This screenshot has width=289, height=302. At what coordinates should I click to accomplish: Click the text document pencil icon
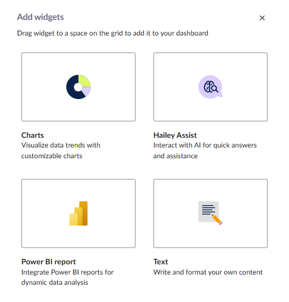[210, 213]
